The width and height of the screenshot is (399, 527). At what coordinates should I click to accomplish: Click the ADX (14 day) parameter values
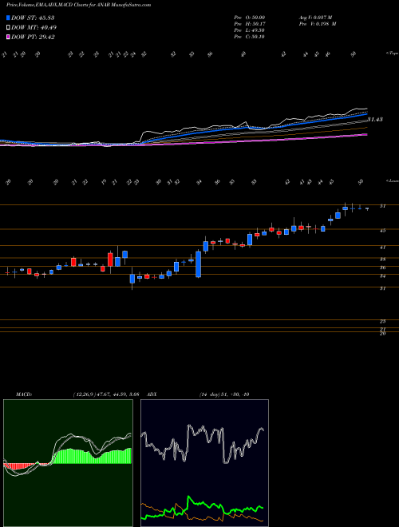(x=224, y=394)
